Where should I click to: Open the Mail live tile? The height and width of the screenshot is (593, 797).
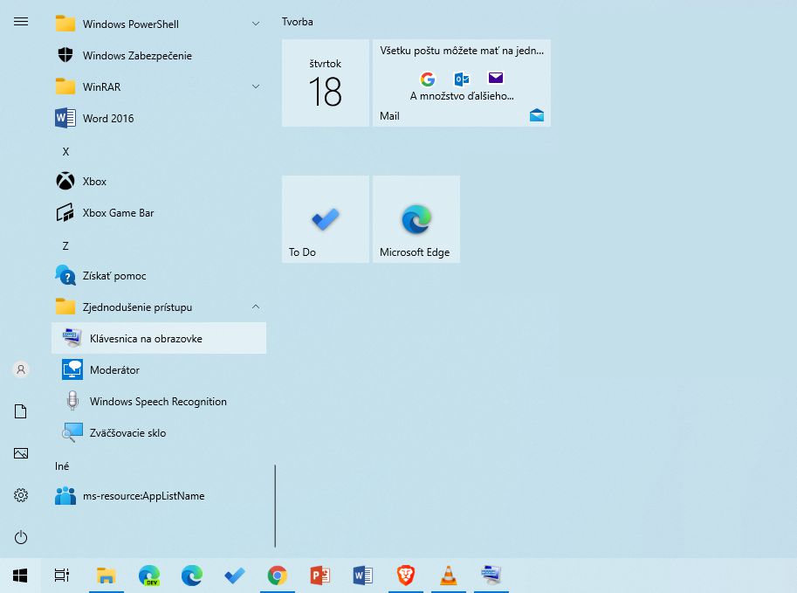point(462,83)
